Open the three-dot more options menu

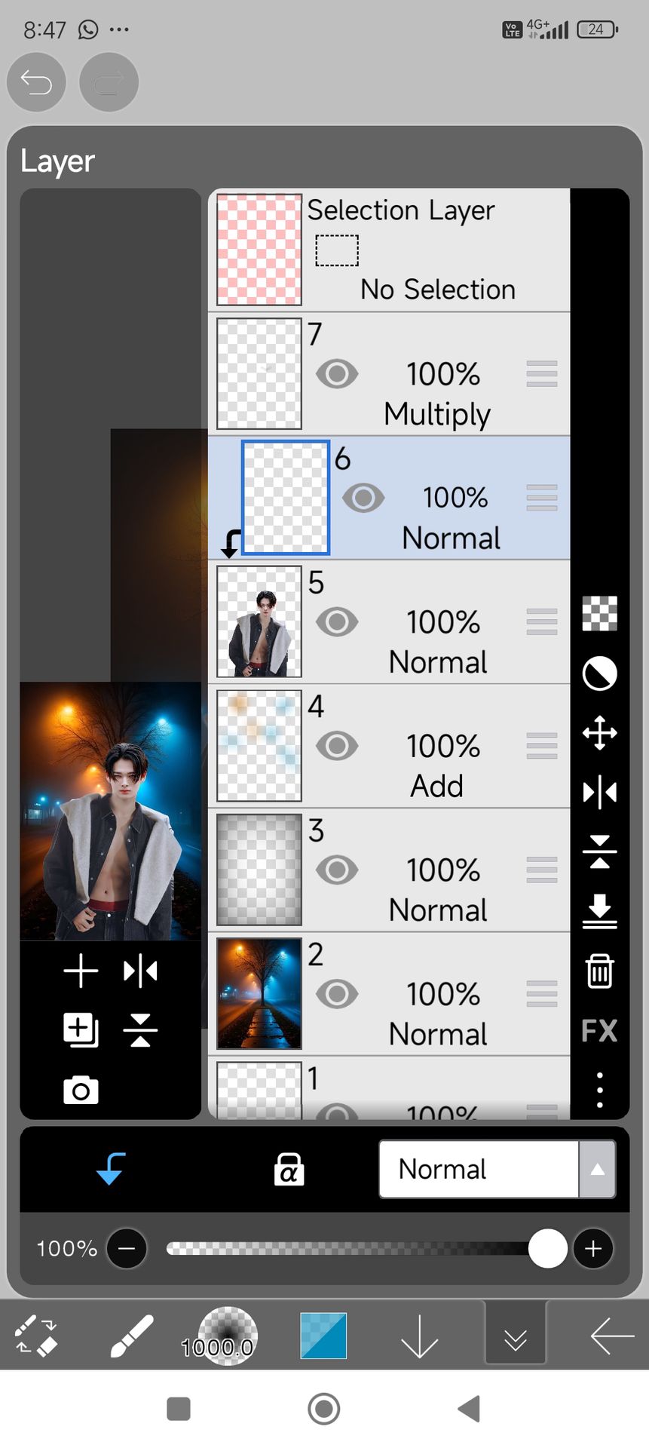(600, 1090)
